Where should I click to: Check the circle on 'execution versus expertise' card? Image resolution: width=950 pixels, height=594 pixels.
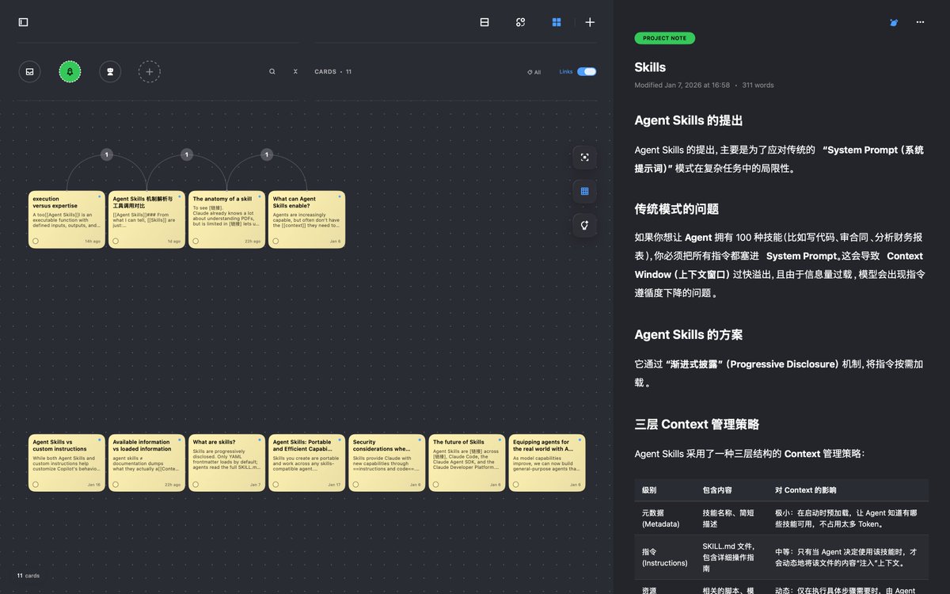(x=36, y=241)
